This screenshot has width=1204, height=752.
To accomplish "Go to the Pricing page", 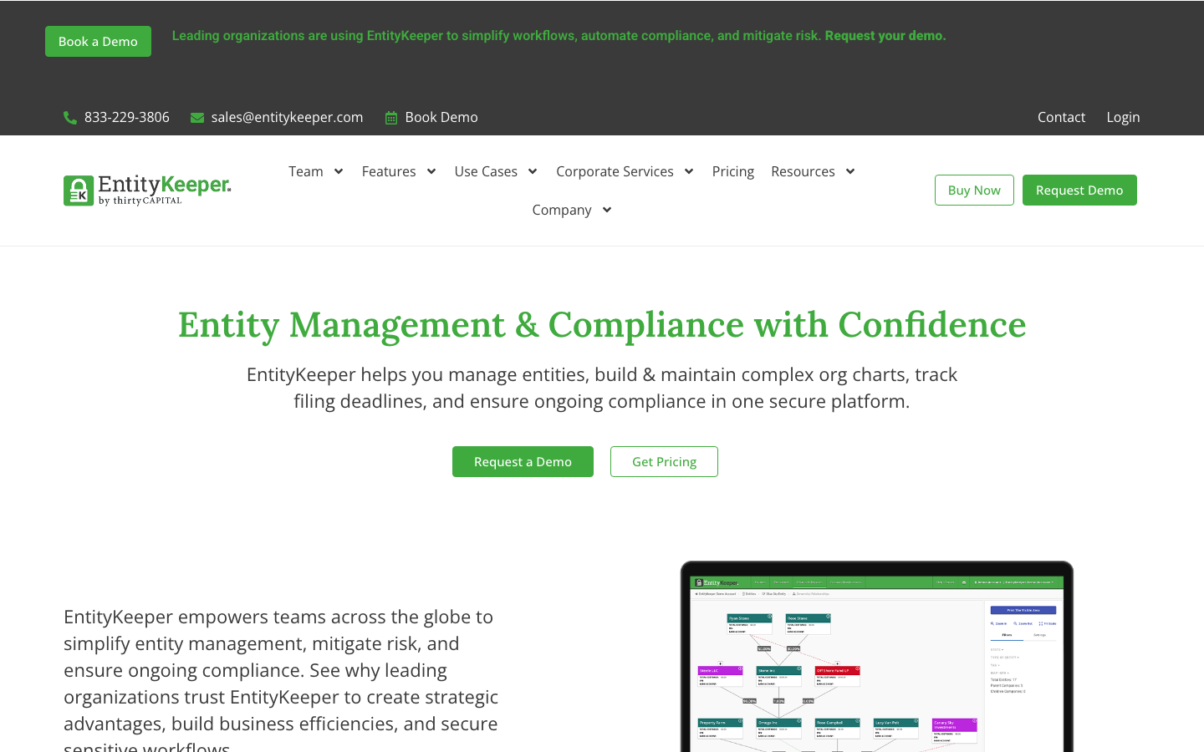I will pyautogui.click(x=733, y=171).
